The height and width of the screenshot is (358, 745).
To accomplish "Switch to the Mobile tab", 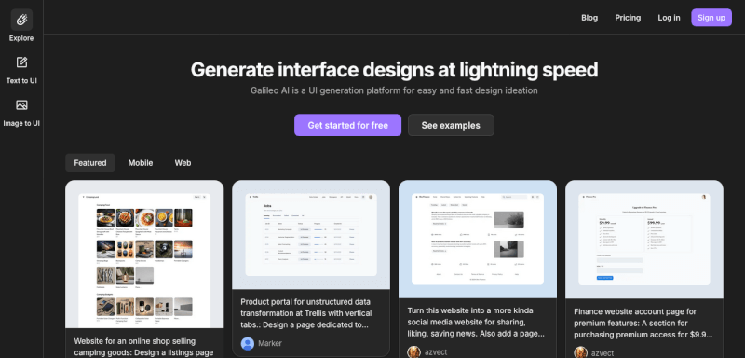I will pyautogui.click(x=141, y=162).
